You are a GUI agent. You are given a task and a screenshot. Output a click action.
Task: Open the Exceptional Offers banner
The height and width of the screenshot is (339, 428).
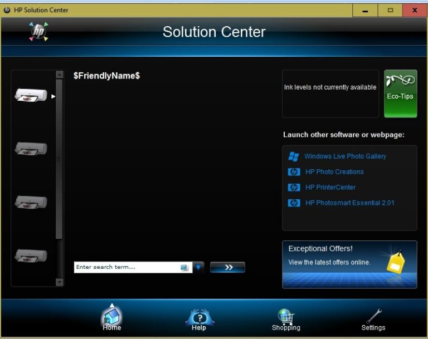pyautogui.click(x=349, y=264)
